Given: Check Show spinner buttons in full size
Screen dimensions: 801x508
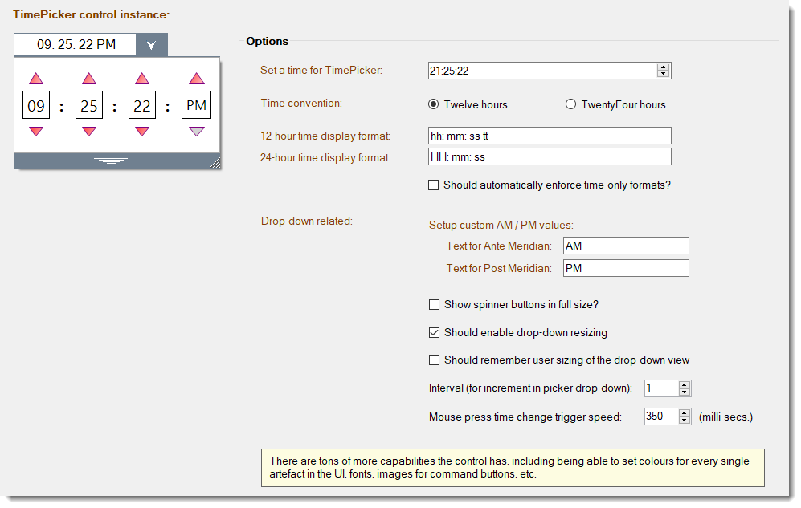Looking at the screenshot, I should point(434,304).
